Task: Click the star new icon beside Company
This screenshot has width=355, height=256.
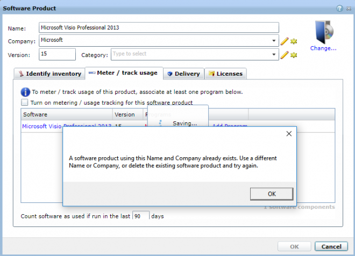Action: click(x=294, y=41)
